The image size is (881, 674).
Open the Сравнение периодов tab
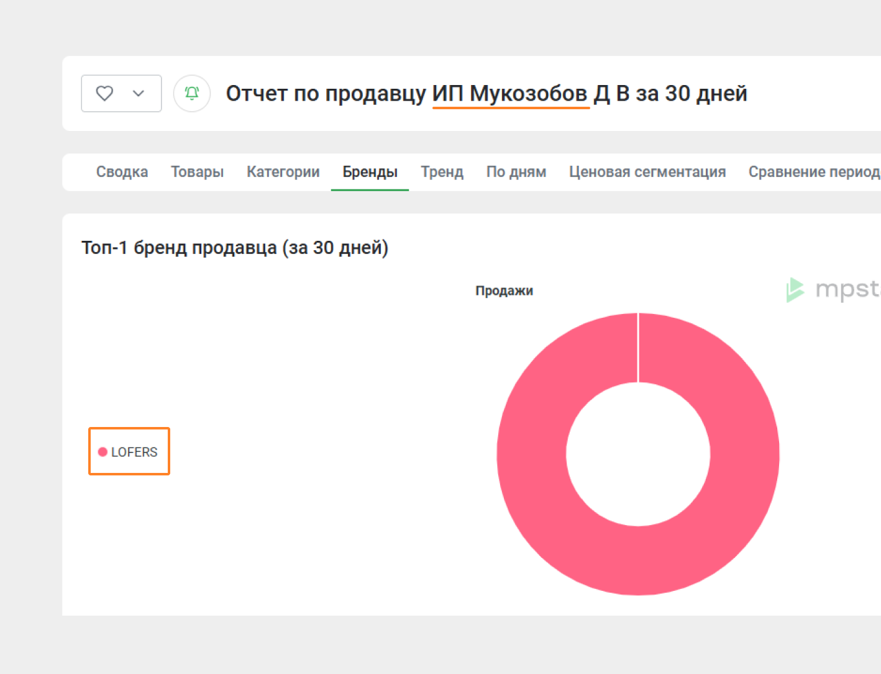click(815, 172)
